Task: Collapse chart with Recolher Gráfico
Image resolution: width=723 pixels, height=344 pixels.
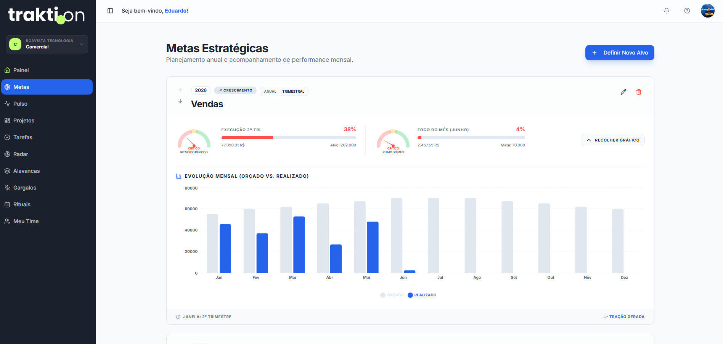Action: click(613, 140)
